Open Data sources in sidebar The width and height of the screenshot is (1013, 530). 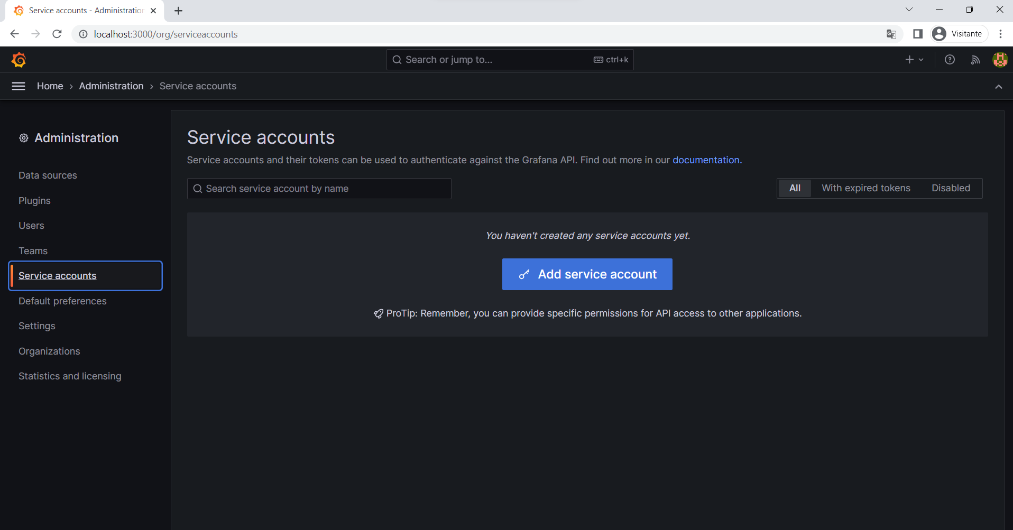coord(48,175)
